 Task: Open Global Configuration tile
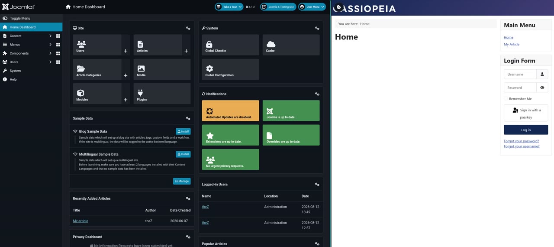pos(230,69)
